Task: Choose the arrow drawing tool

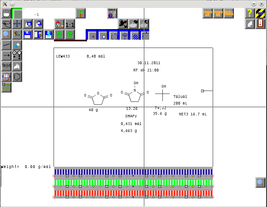Action: pos(6,56)
